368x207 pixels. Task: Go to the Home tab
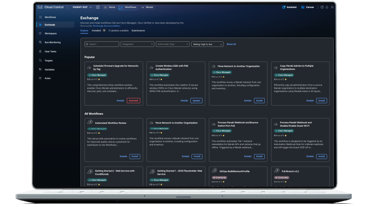[110, 8]
